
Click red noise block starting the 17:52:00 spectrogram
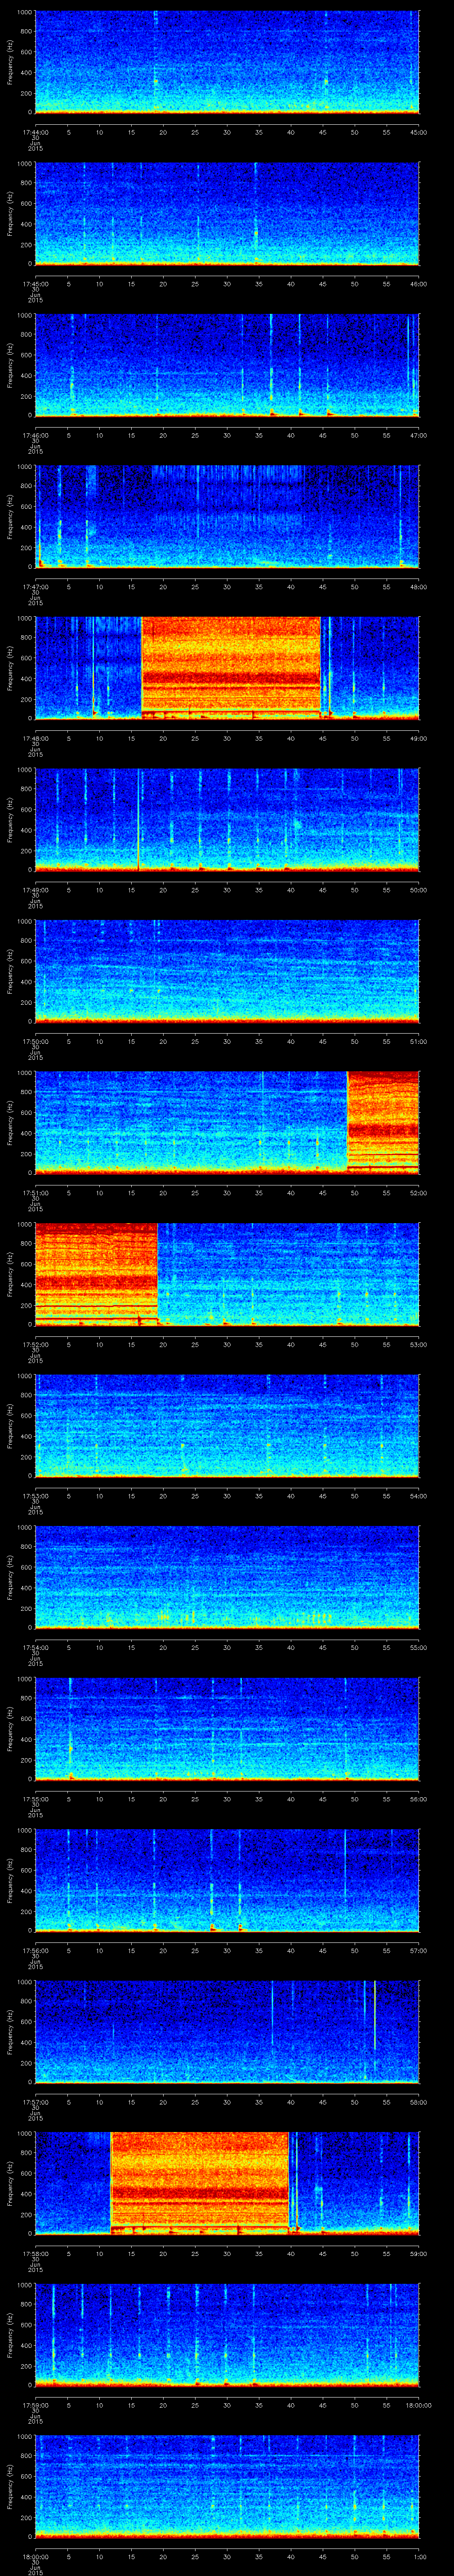click(x=96, y=1273)
